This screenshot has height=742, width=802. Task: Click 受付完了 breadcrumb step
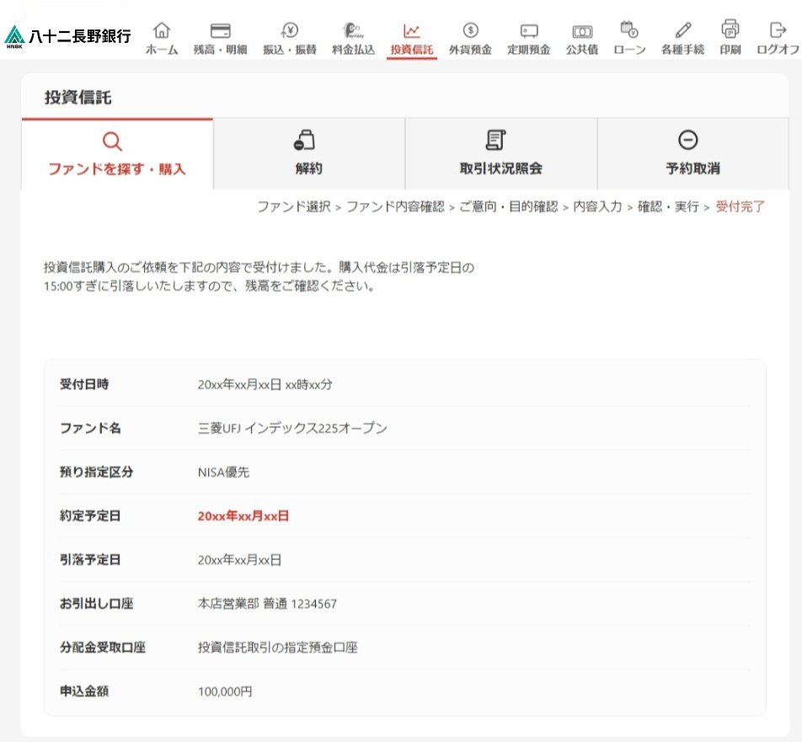tap(741, 206)
